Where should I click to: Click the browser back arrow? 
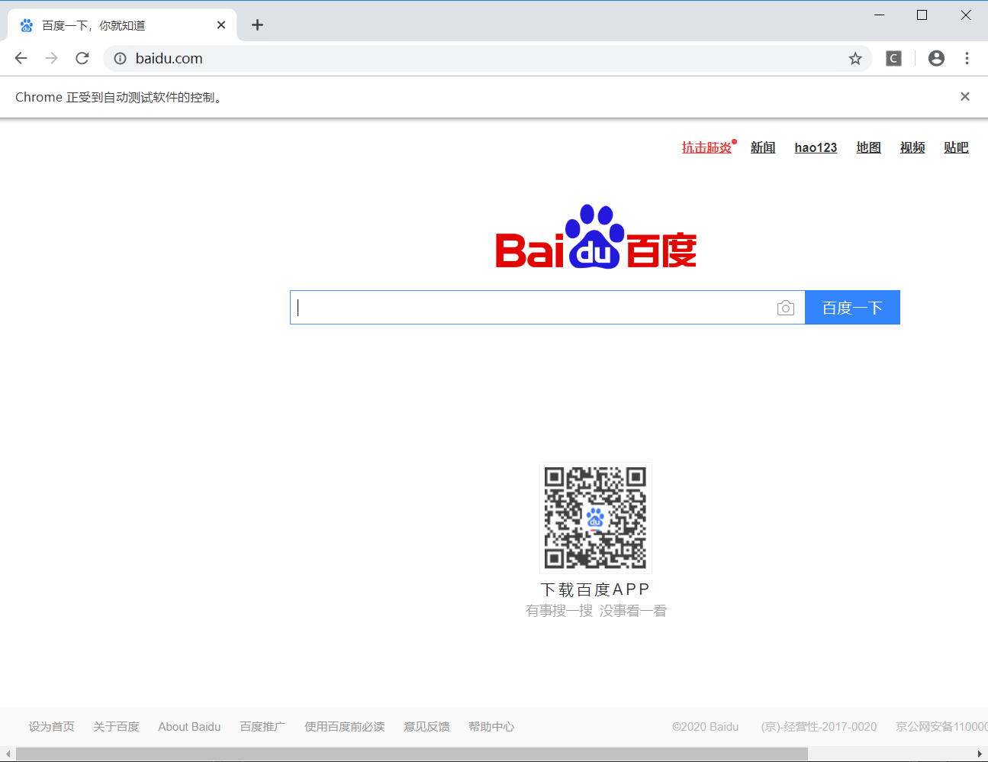(21, 58)
